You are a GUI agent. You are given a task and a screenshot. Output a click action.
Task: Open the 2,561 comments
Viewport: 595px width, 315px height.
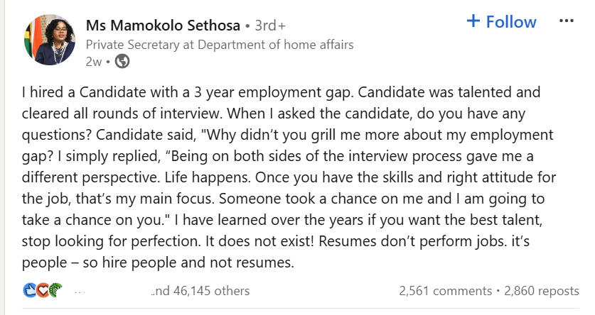pyautogui.click(x=446, y=290)
